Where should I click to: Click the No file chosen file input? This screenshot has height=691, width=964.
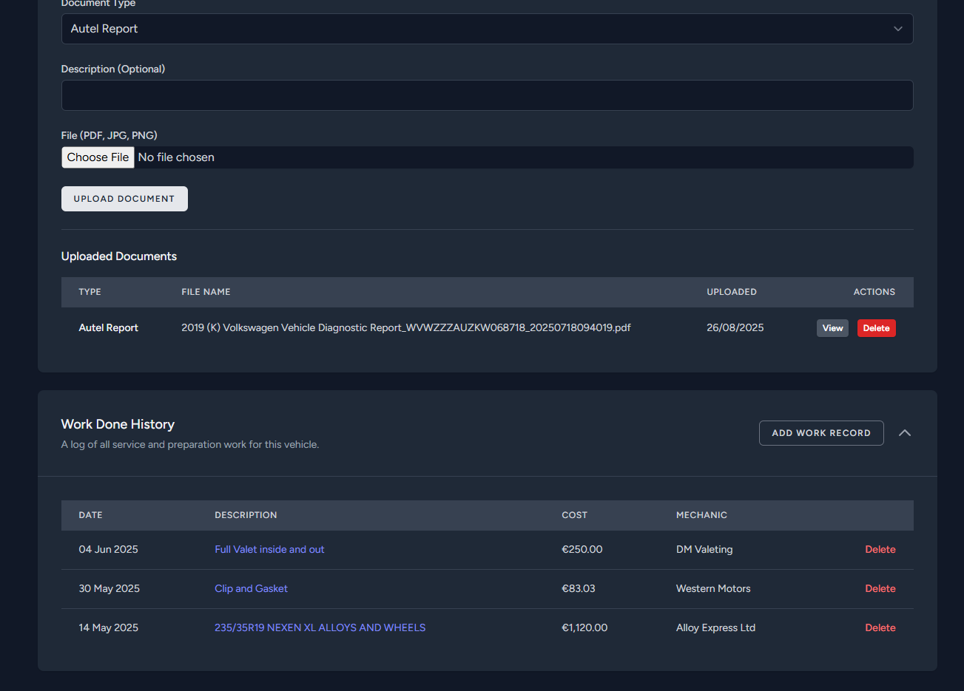(296, 157)
